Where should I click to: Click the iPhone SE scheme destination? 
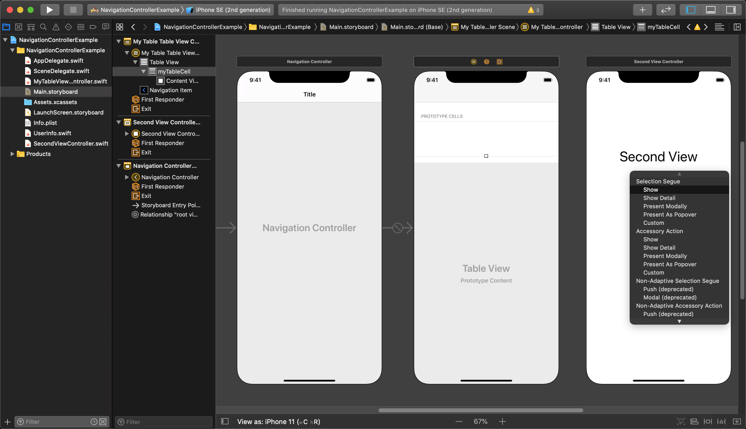coord(228,10)
